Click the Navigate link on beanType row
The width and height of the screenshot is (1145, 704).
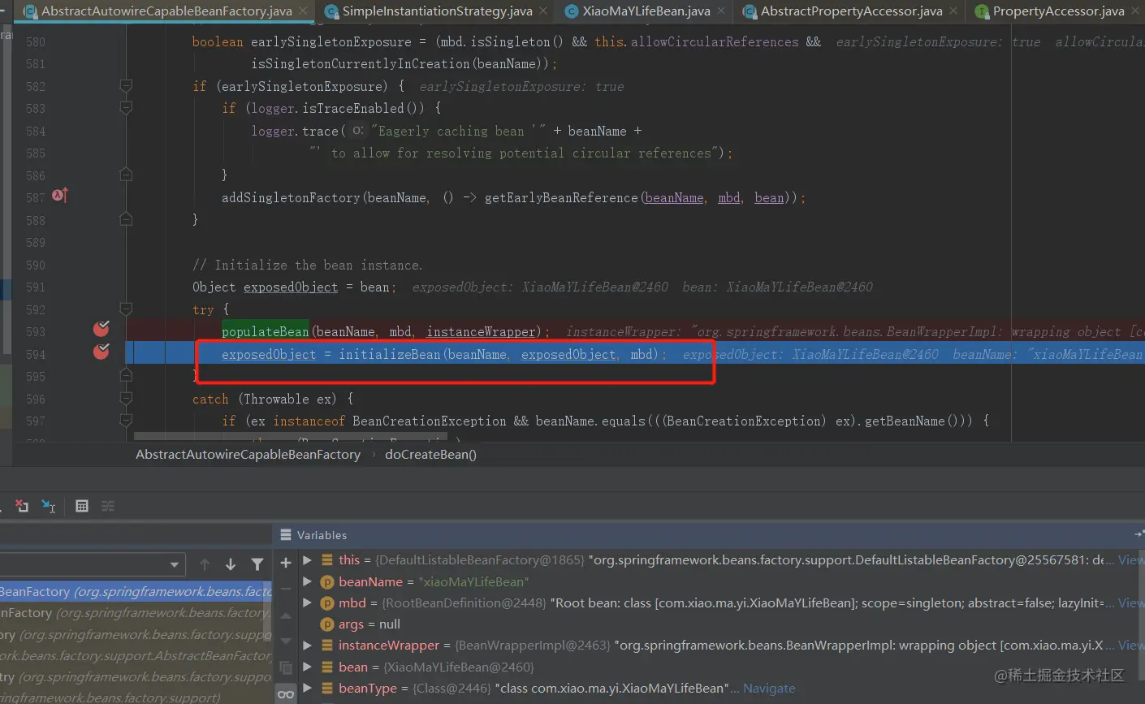[769, 689]
